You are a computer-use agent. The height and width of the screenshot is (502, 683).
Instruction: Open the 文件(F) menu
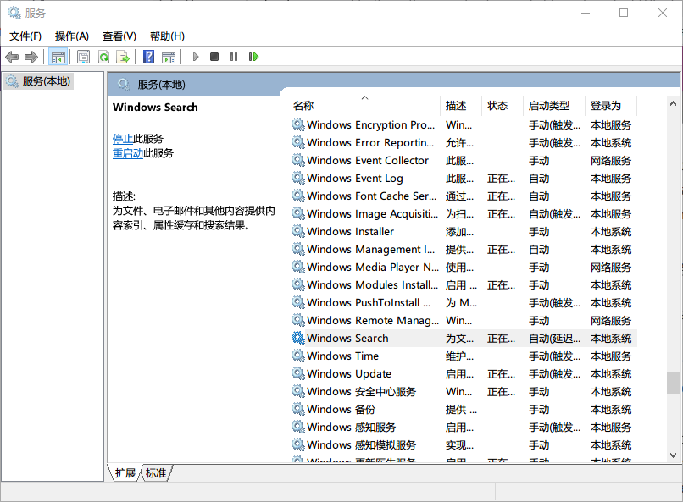(x=25, y=36)
